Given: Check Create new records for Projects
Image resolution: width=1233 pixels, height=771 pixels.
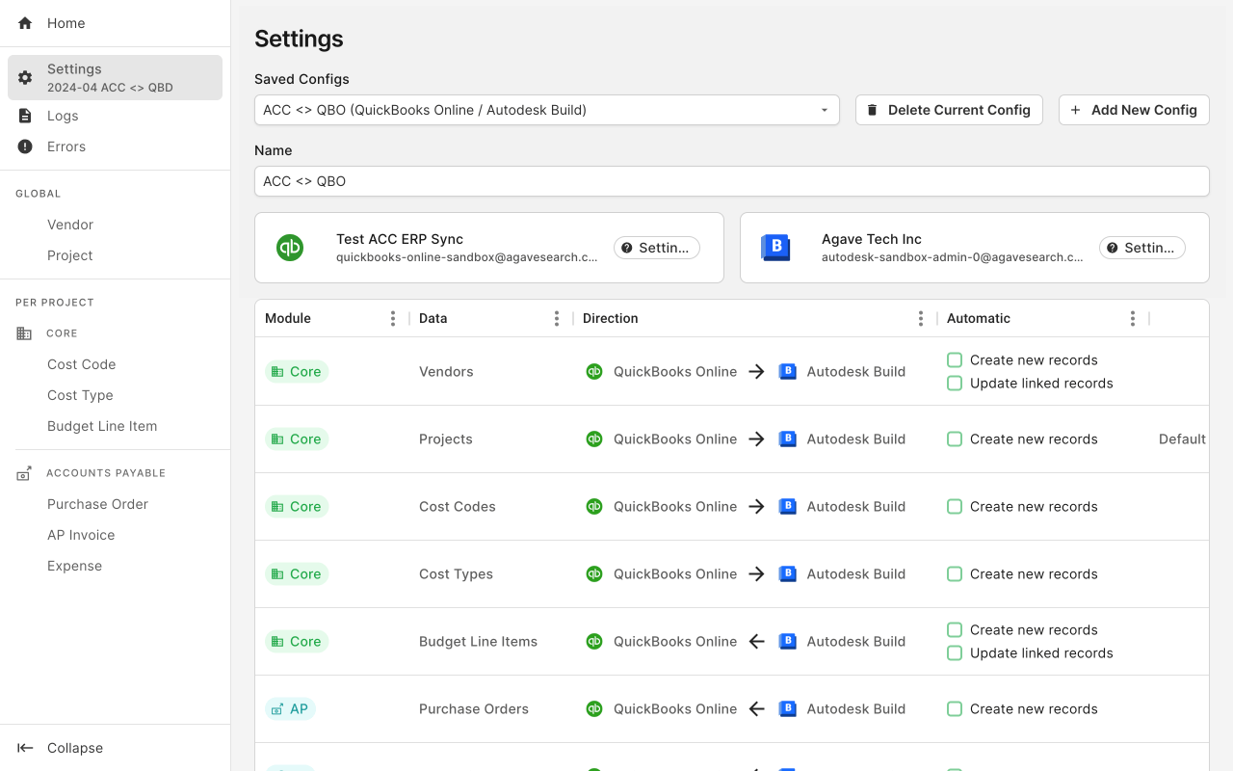Looking at the screenshot, I should pos(955,439).
